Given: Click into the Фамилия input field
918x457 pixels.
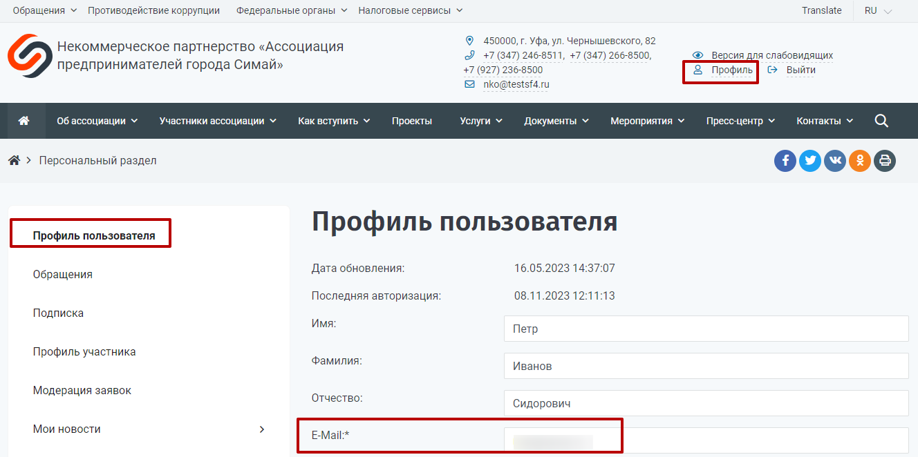Looking at the screenshot, I should (706, 366).
